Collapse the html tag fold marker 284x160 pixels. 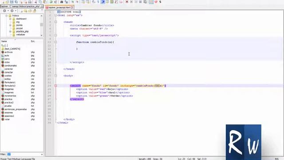pos(56,15)
